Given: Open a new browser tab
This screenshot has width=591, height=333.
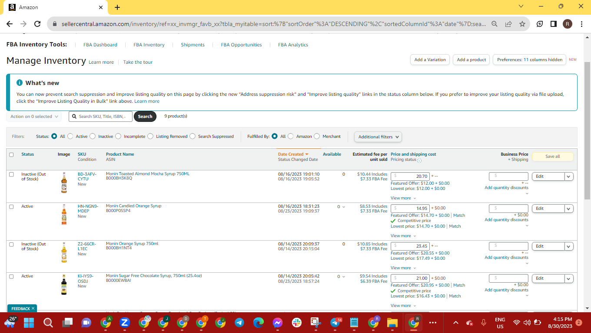Looking at the screenshot, I should [117, 7].
